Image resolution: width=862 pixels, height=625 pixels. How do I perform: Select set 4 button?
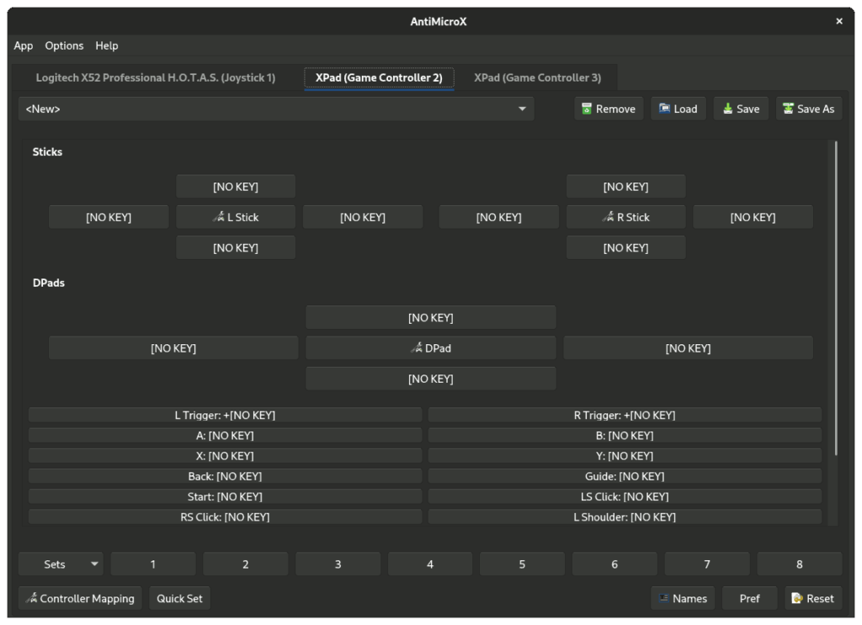coord(430,564)
